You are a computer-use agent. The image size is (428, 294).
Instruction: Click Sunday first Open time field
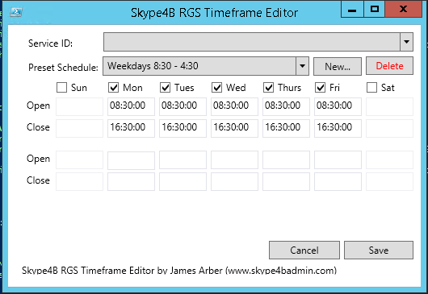(x=79, y=106)
